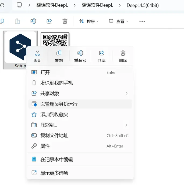Viewport: 184px width, 185px height.
Task: Expand chevron after the monitor icon
Action: click(x=29, y=5)
